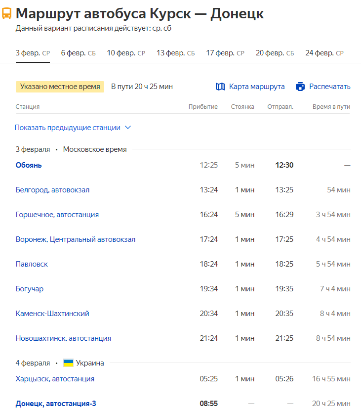Image resolution: width=361 pixels, height=412 pixels.
Task: Open Карта маршрута link
Action: click(x=257, y=87)
